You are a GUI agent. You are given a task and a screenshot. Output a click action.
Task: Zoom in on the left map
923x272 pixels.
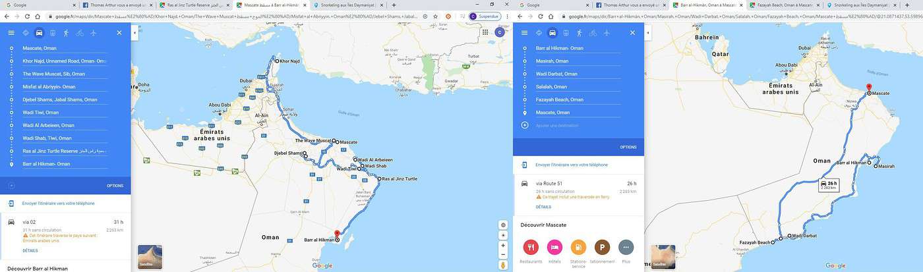[x=503, y=245]
